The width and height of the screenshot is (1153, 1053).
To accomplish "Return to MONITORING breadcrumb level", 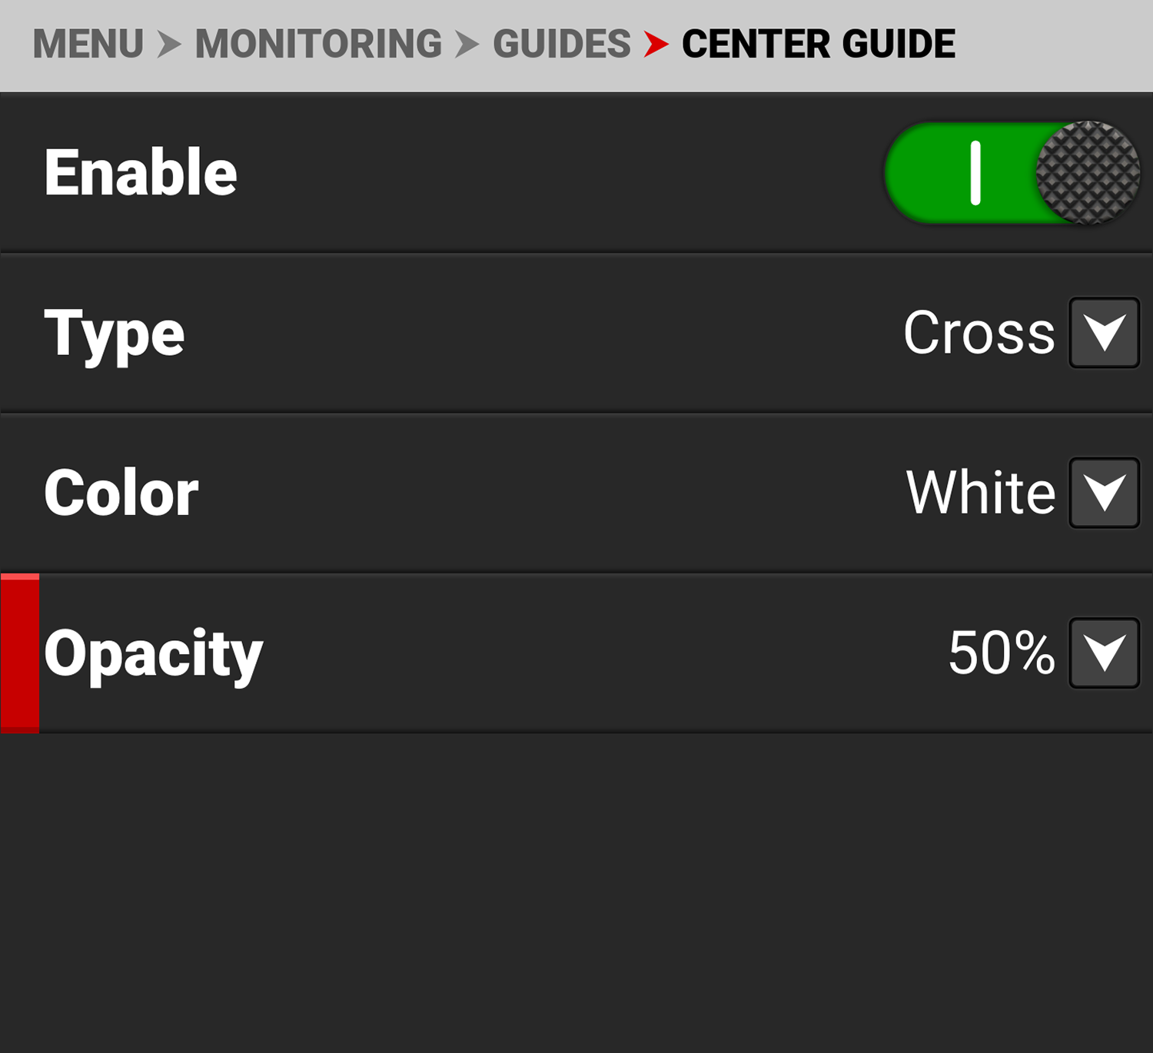I will (318, 44).
